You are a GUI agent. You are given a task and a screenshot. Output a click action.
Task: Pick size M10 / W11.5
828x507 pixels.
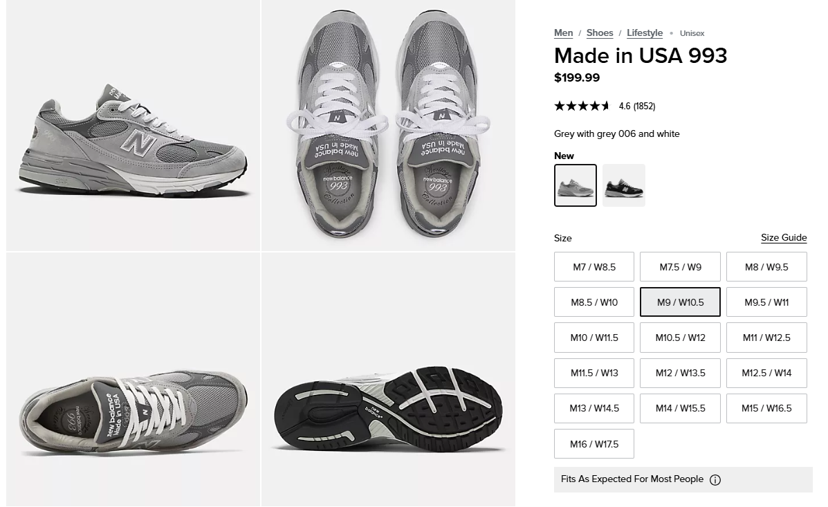point(594,338)
